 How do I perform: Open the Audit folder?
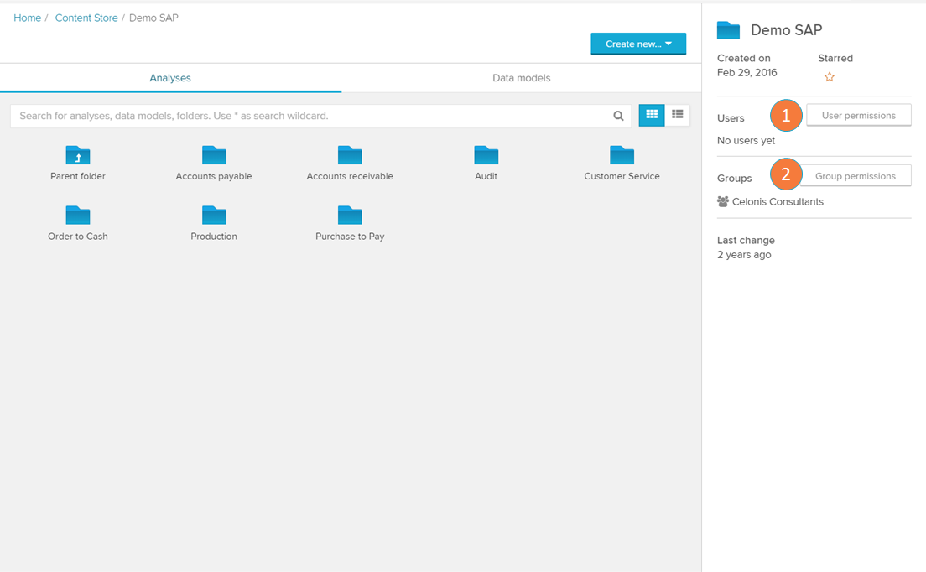(x=486, y=155)
